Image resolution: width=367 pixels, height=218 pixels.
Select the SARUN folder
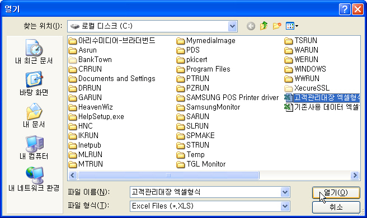tap(193, 116)
